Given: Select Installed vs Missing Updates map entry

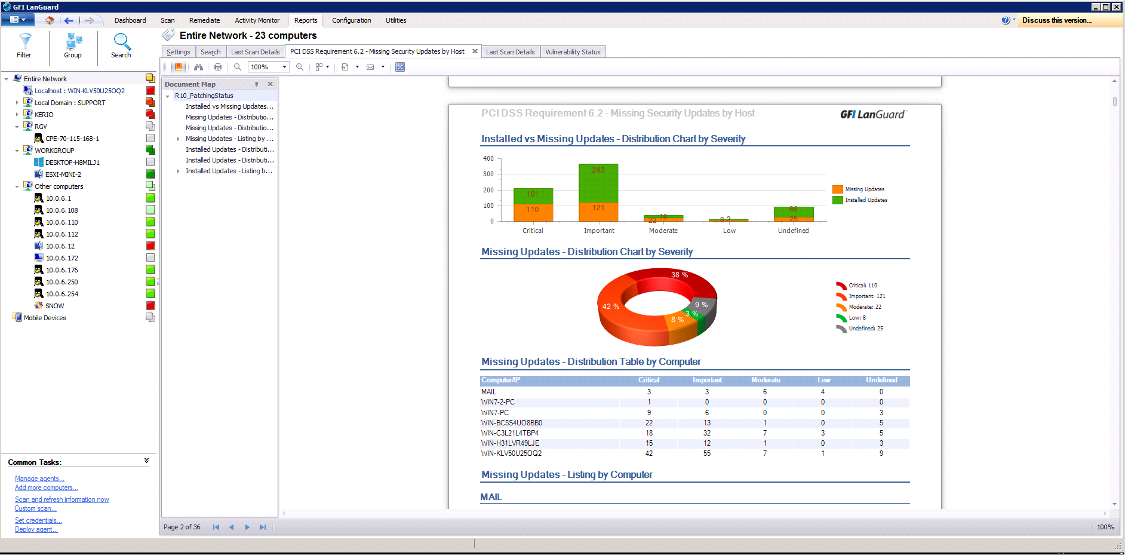Looking at the screenshot, I should (229, 106).
